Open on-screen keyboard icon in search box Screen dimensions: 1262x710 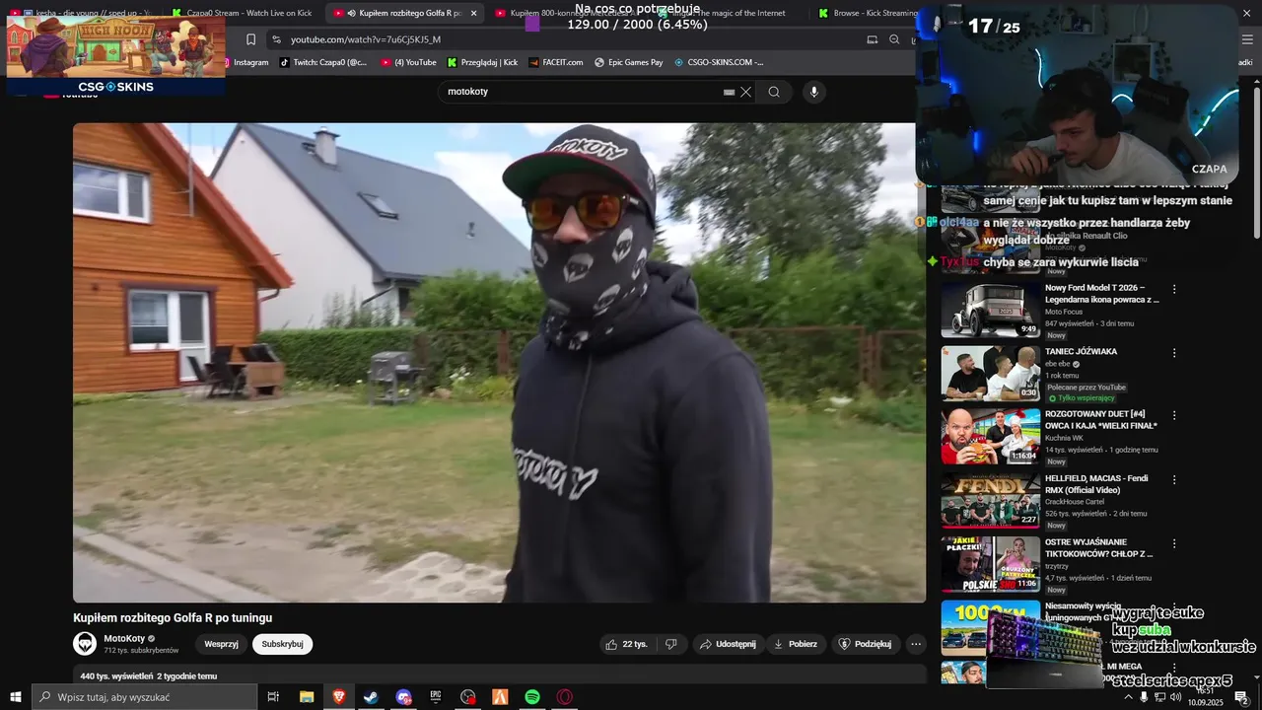click(729, 92)
